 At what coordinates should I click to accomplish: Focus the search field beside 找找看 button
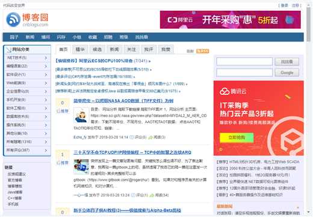point(244,61)
